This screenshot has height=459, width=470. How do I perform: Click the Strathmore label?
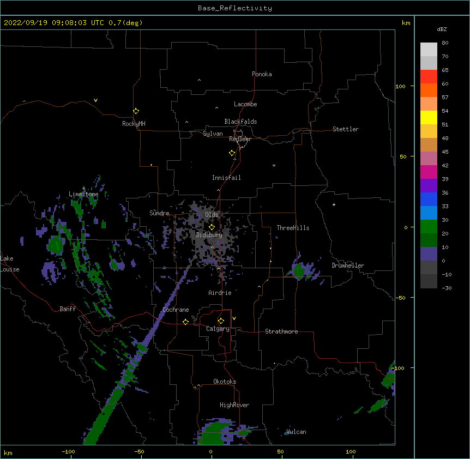tap(281, 331)
